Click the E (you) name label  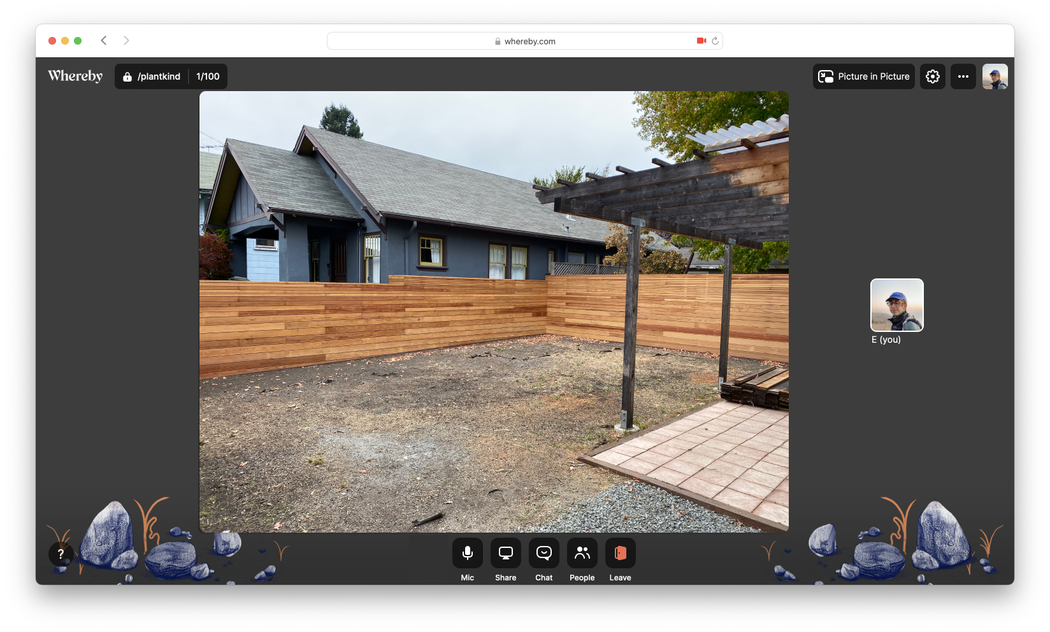[886, 340]
